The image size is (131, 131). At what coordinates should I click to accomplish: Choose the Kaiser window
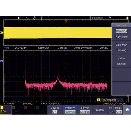pos(122,58)
